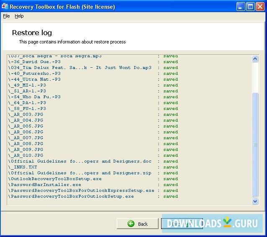Select the \_AR_004.JPG log line

(x=93, y=120)
